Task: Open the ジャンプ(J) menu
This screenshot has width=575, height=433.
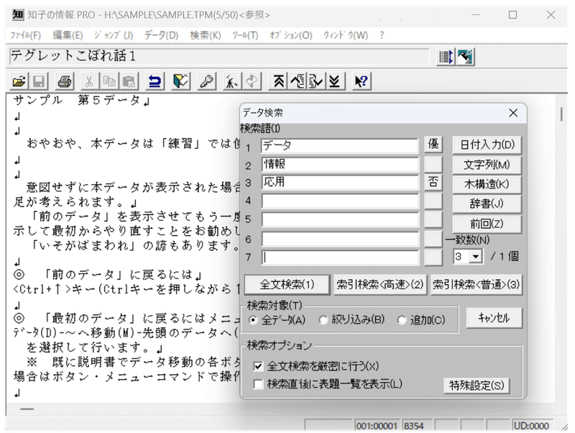Action: pos(114,35)
